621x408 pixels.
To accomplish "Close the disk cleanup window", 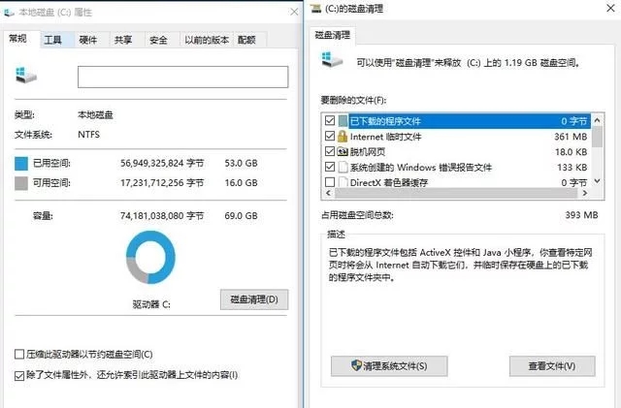I will [x=610, y=8].
